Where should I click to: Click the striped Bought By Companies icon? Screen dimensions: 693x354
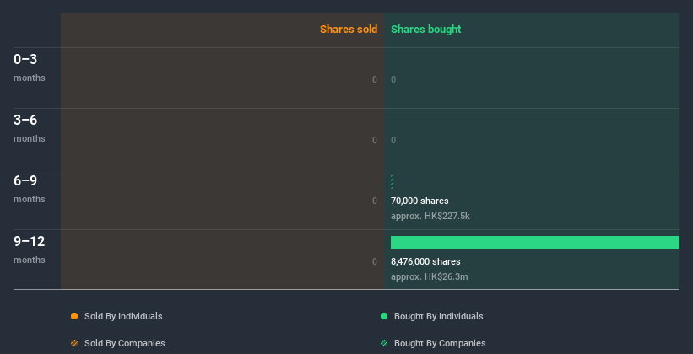[384, 343]
